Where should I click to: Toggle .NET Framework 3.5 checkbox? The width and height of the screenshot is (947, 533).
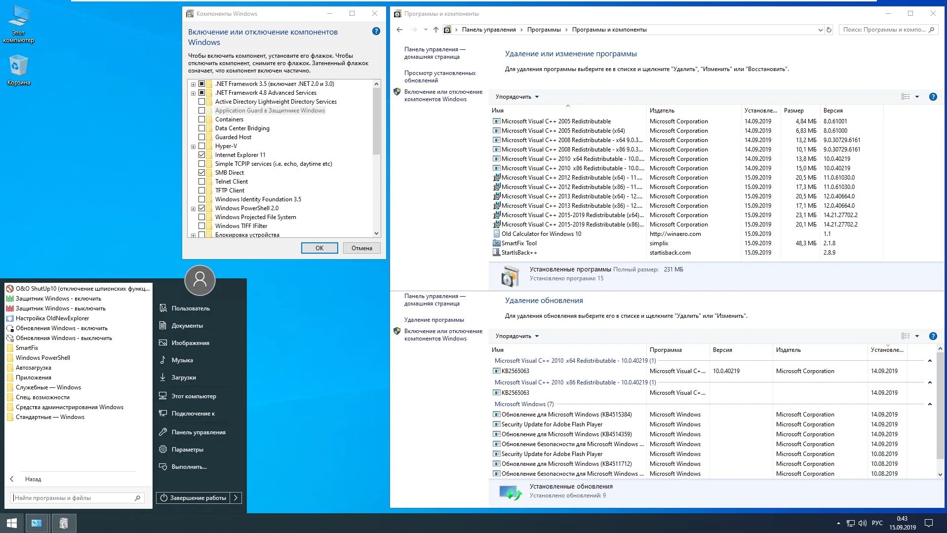coord(201,84)
